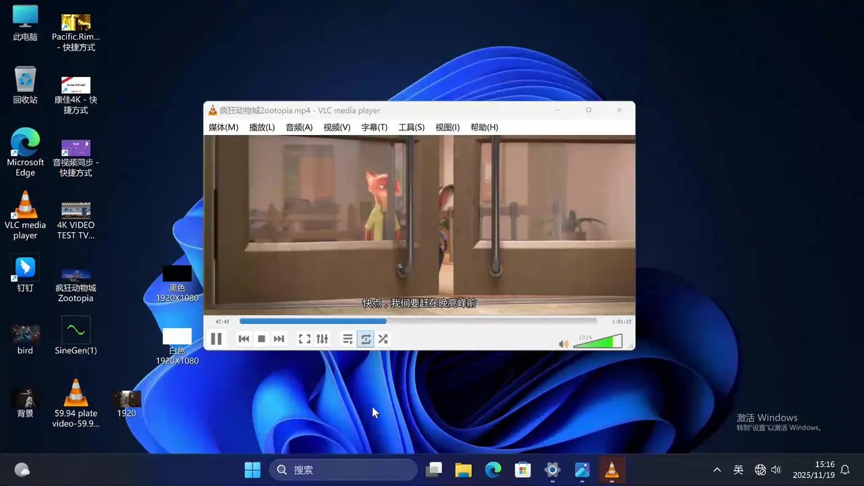Click VLC cone on the taskbar
This screenshot has width=864, height=486.
click(612, 470)
